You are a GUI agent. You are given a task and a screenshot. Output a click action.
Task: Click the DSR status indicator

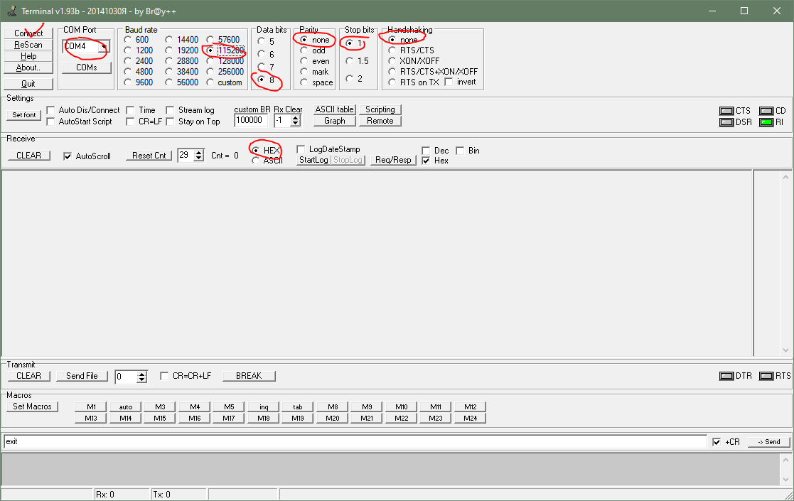[726, 122]
